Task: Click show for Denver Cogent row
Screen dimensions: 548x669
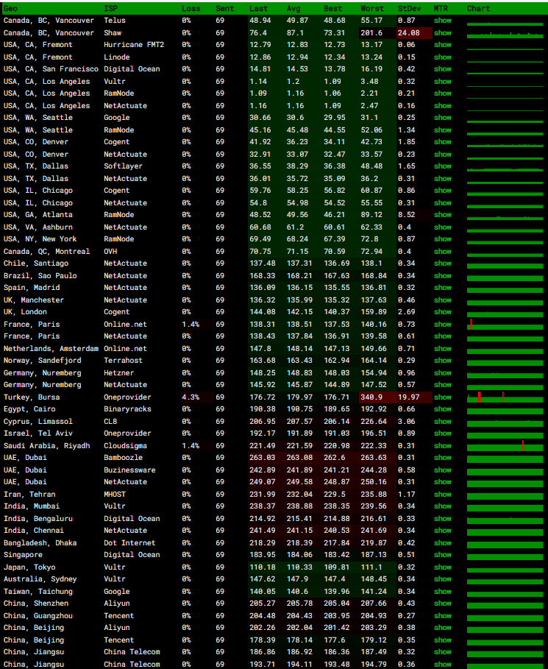Action: 442,142
